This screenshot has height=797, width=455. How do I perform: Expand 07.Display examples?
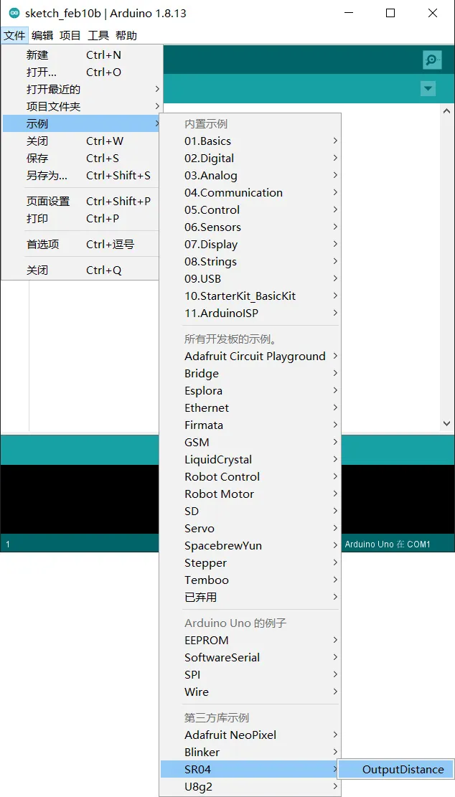[x=250, y=245]
